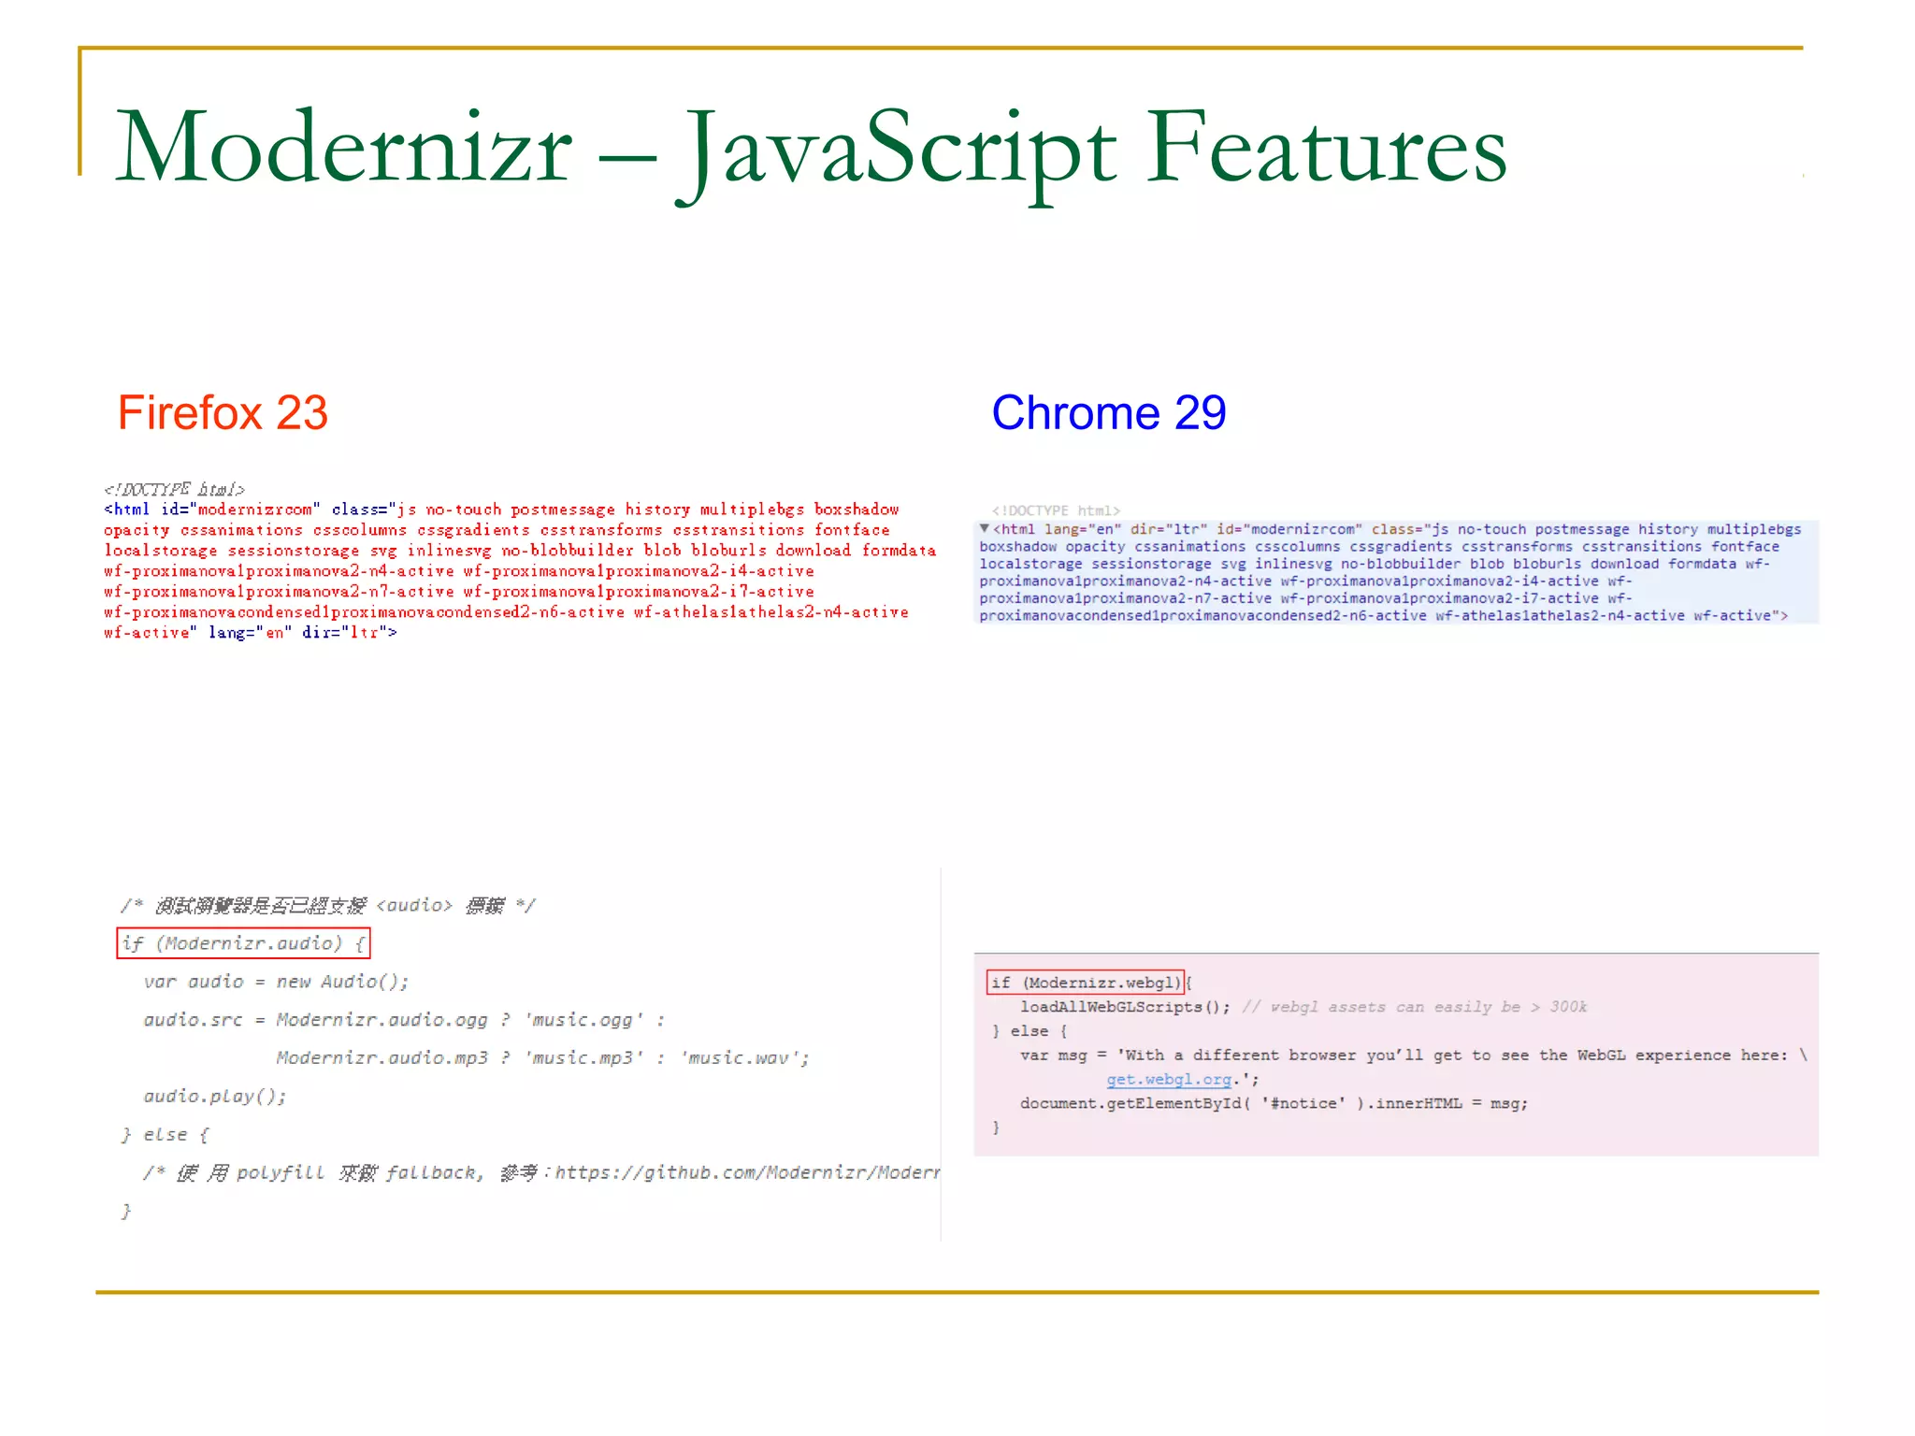Click the if (Modernizr.audio) { code line
The height and width of the screenshot is (1436, 1915).
pyautogui.click(x=243, y=943)
